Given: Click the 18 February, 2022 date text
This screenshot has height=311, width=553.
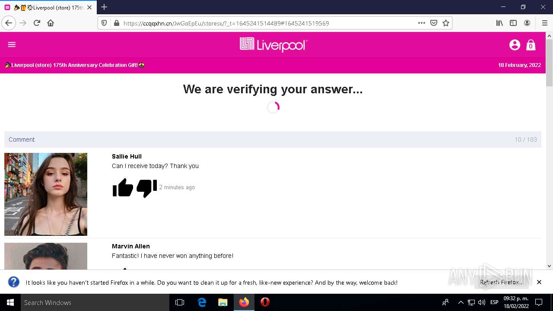Looking at the screenshot, I should (x=519, y=65).
